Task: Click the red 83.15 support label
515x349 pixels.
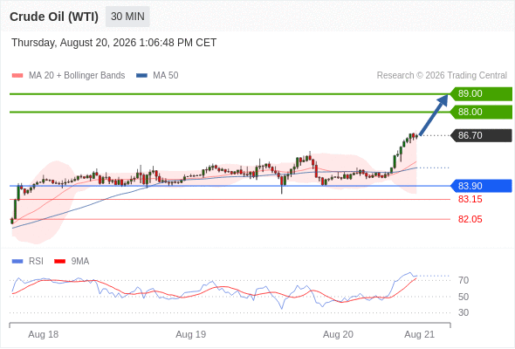Action: tap(470, 199)
